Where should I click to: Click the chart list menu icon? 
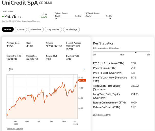tap(84, 69)
